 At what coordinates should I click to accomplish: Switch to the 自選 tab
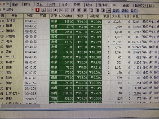coord(5,4)
